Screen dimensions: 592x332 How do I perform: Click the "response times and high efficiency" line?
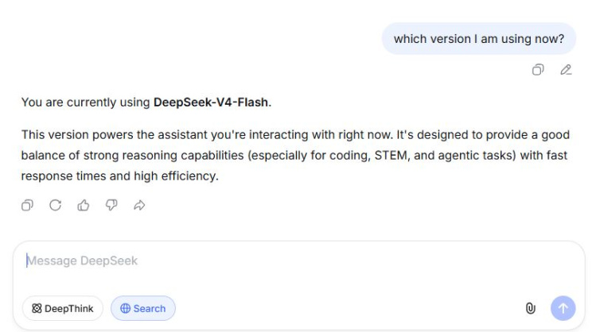pyautogui.click(x=119, y=176)
